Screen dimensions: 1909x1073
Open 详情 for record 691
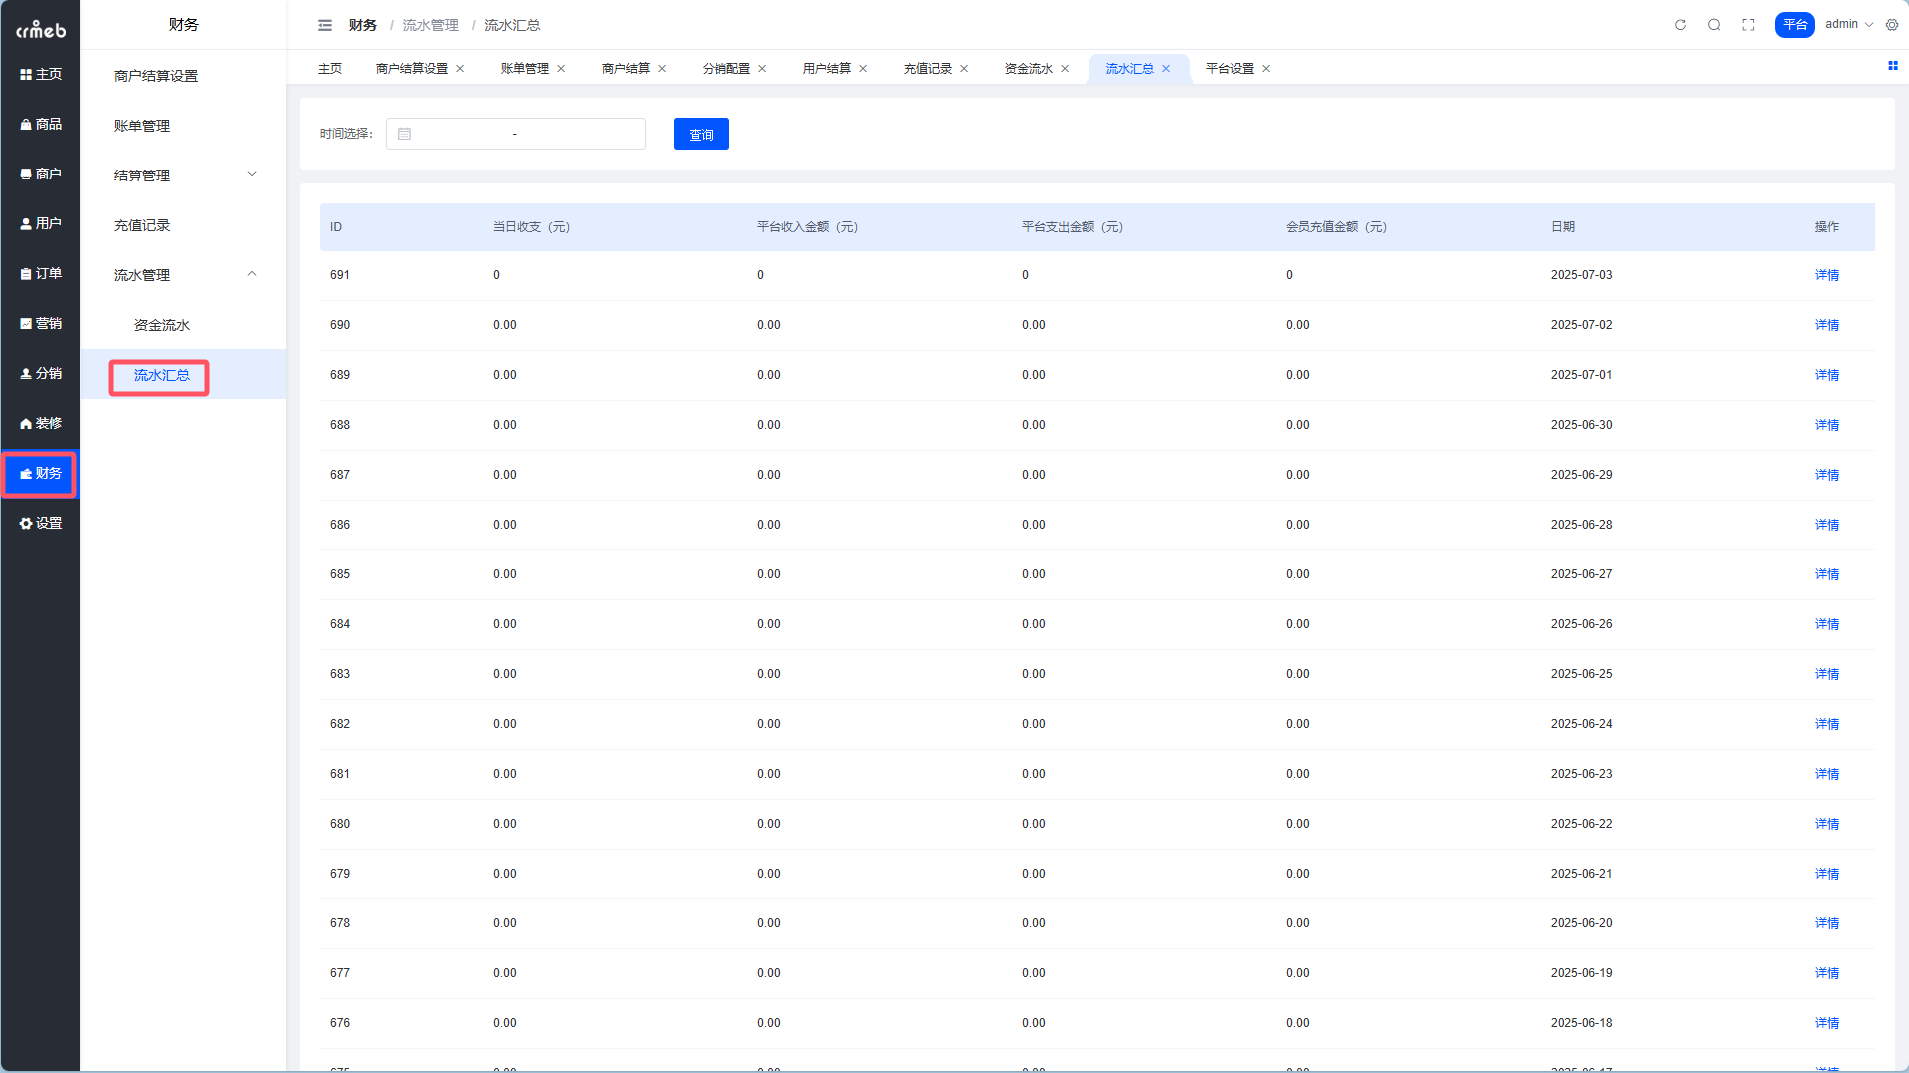[x=1826, y=275]
